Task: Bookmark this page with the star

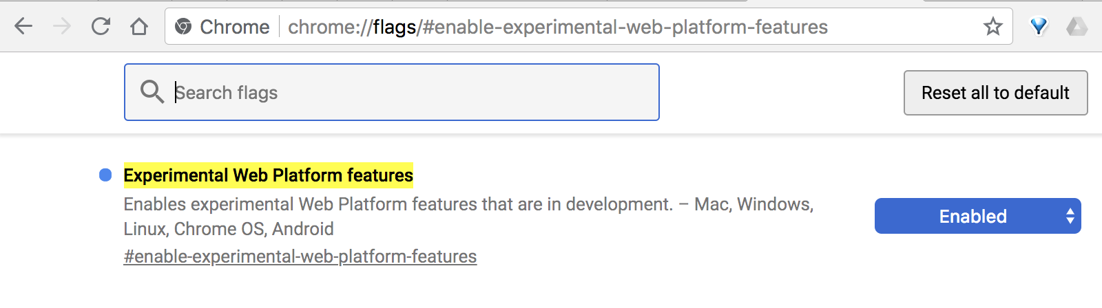Action: tap(992, 27)
